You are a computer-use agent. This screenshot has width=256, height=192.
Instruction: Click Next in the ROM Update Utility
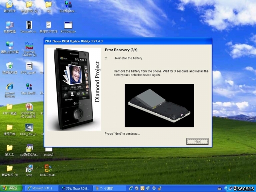click(197, 141)
